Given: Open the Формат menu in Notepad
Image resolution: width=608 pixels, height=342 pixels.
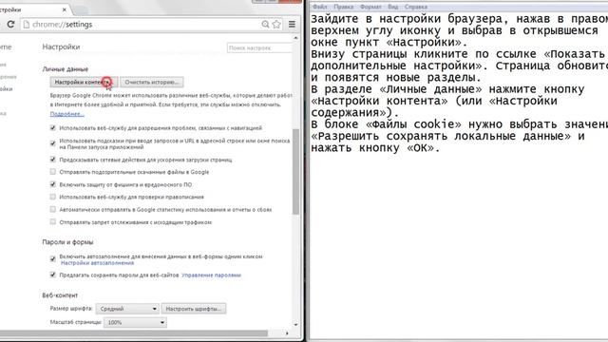Looking at the screenshot, I should pos(370,7).
